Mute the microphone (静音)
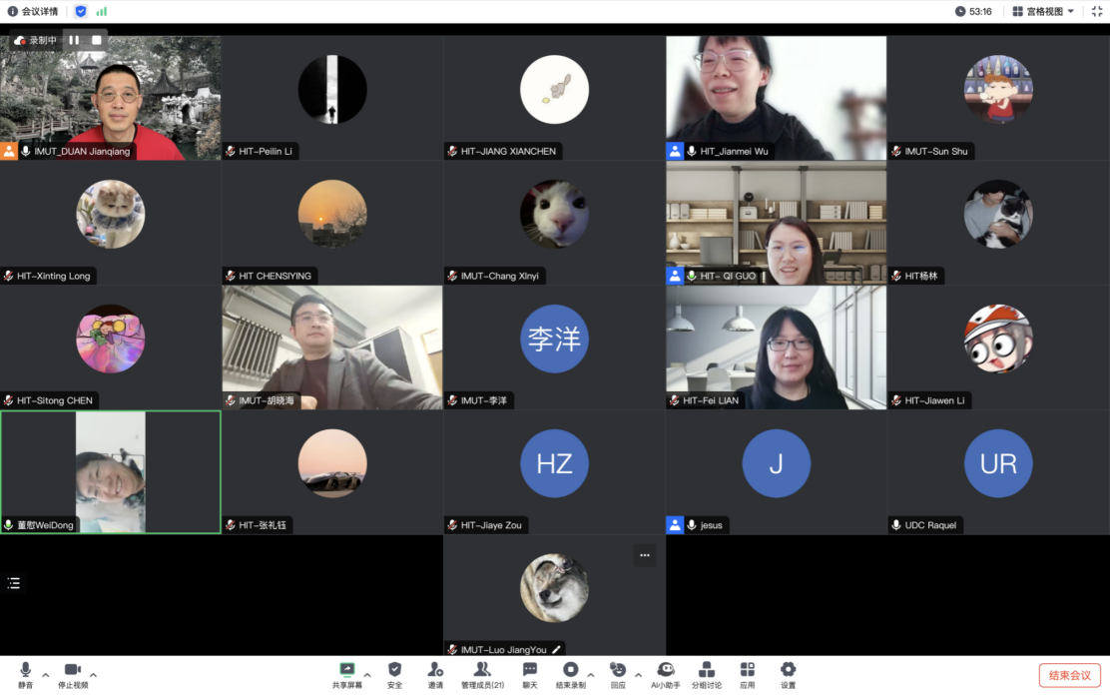Viewport: 1110px width, 695px height. click(x=25, y=672)
